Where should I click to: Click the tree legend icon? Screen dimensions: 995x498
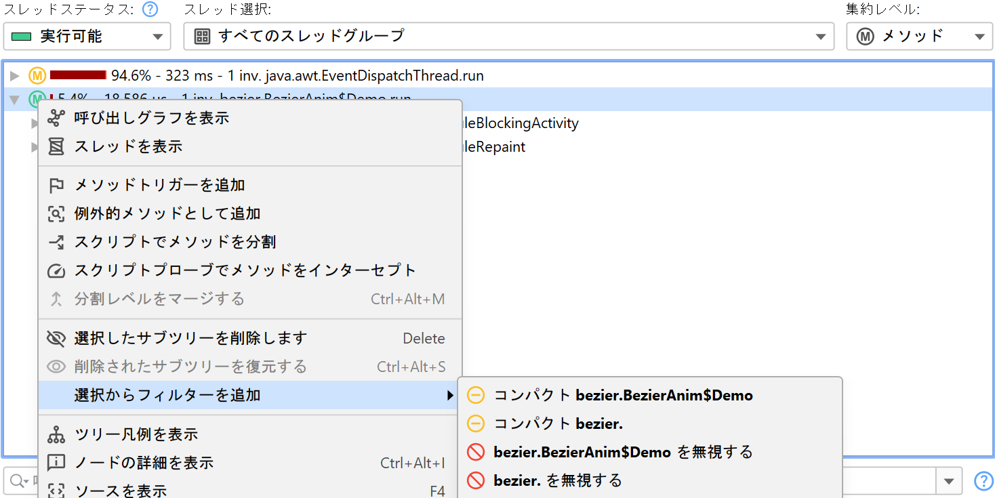coord(56,434)
